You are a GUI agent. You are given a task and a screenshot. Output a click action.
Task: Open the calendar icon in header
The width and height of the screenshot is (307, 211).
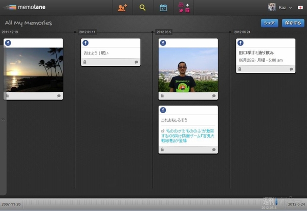tap(163, 8)
